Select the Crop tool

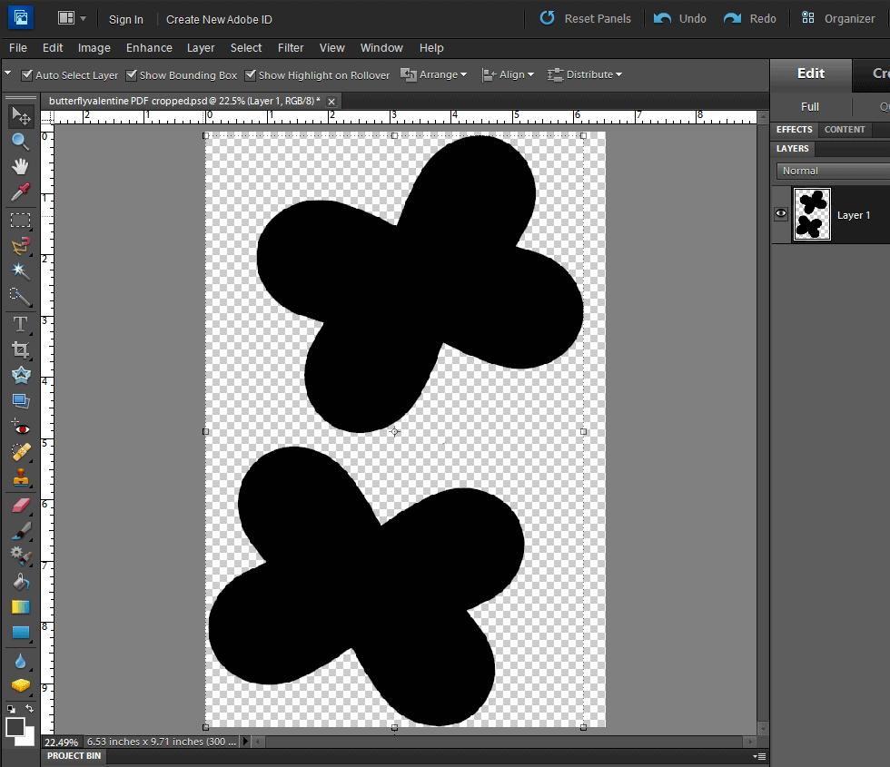20,349
